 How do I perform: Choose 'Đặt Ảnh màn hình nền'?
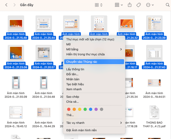coord(94,130)
